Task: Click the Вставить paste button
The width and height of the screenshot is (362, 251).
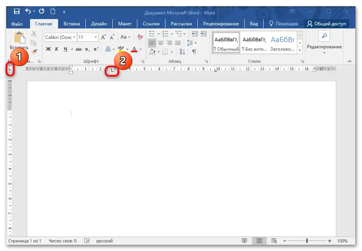Action: pyautogui.click(x=19, y=41)
